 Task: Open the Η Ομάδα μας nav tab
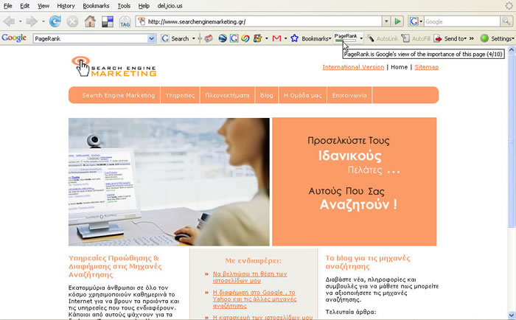pos(303,95)
